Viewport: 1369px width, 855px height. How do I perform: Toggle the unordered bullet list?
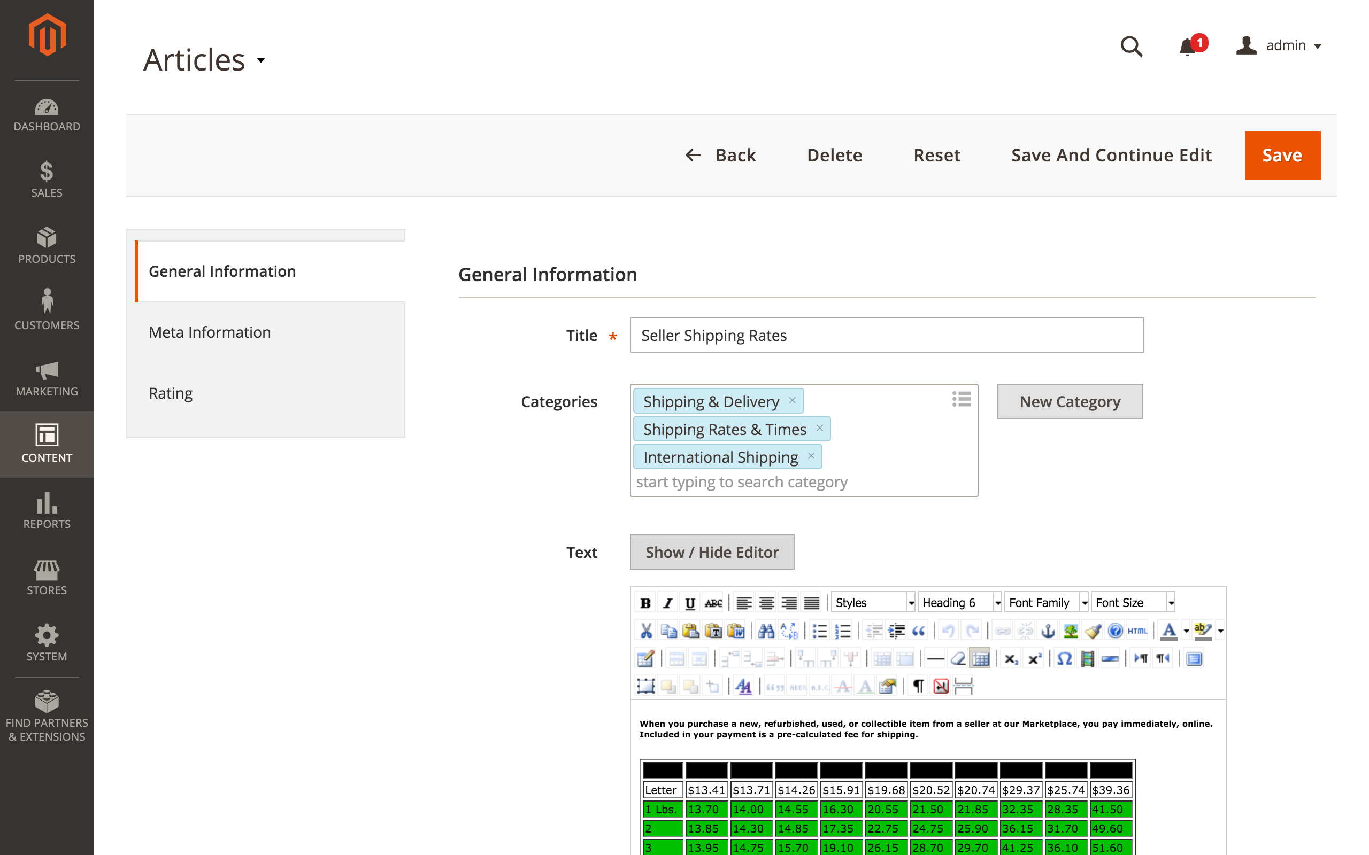[x=819, y=631]
